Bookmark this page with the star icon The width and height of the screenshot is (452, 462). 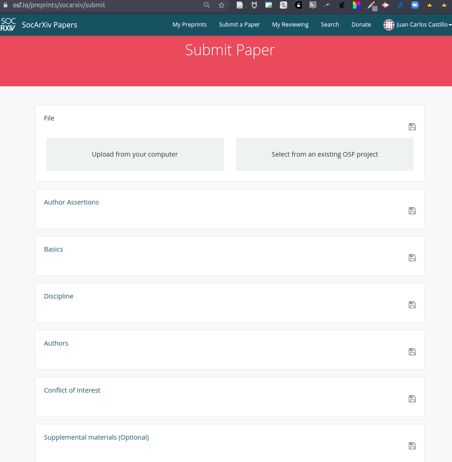pyautogui.click(x=221, y=5)
